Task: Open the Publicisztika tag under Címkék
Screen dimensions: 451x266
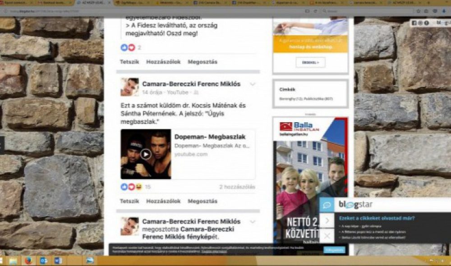Action: [318, 99]
